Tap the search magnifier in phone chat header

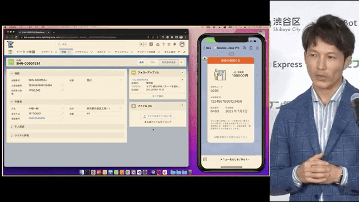tap(245, 48)
